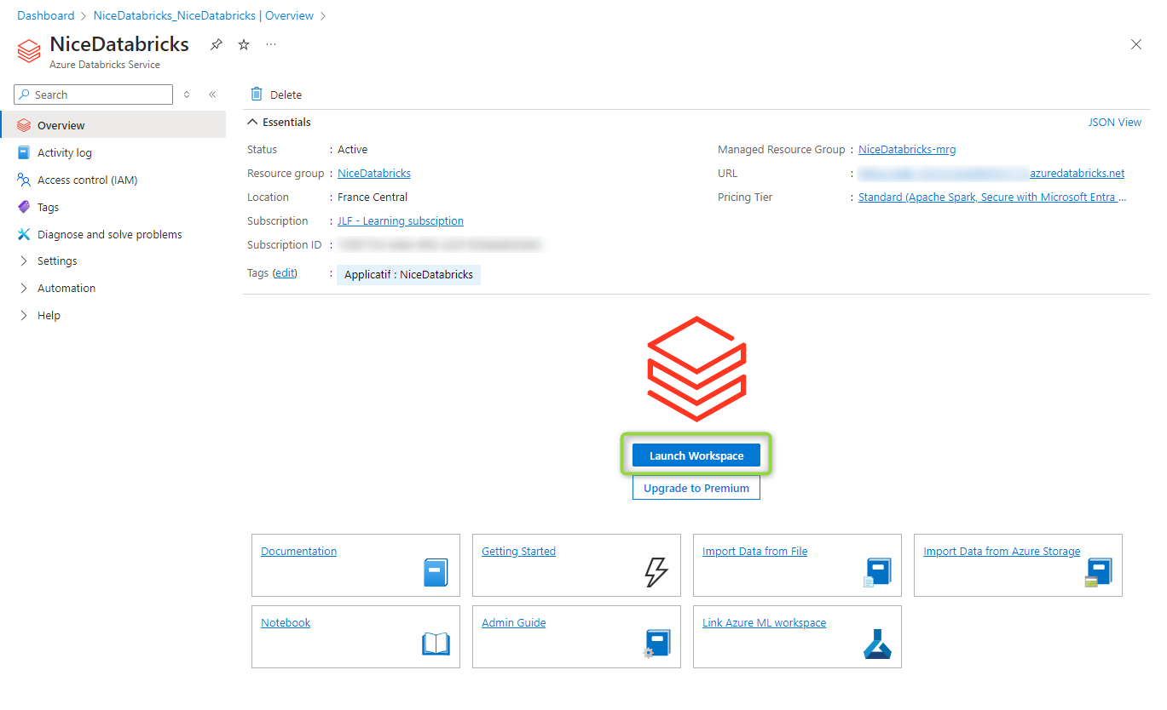Click Upgrade to Premium button

click(696, 488)
